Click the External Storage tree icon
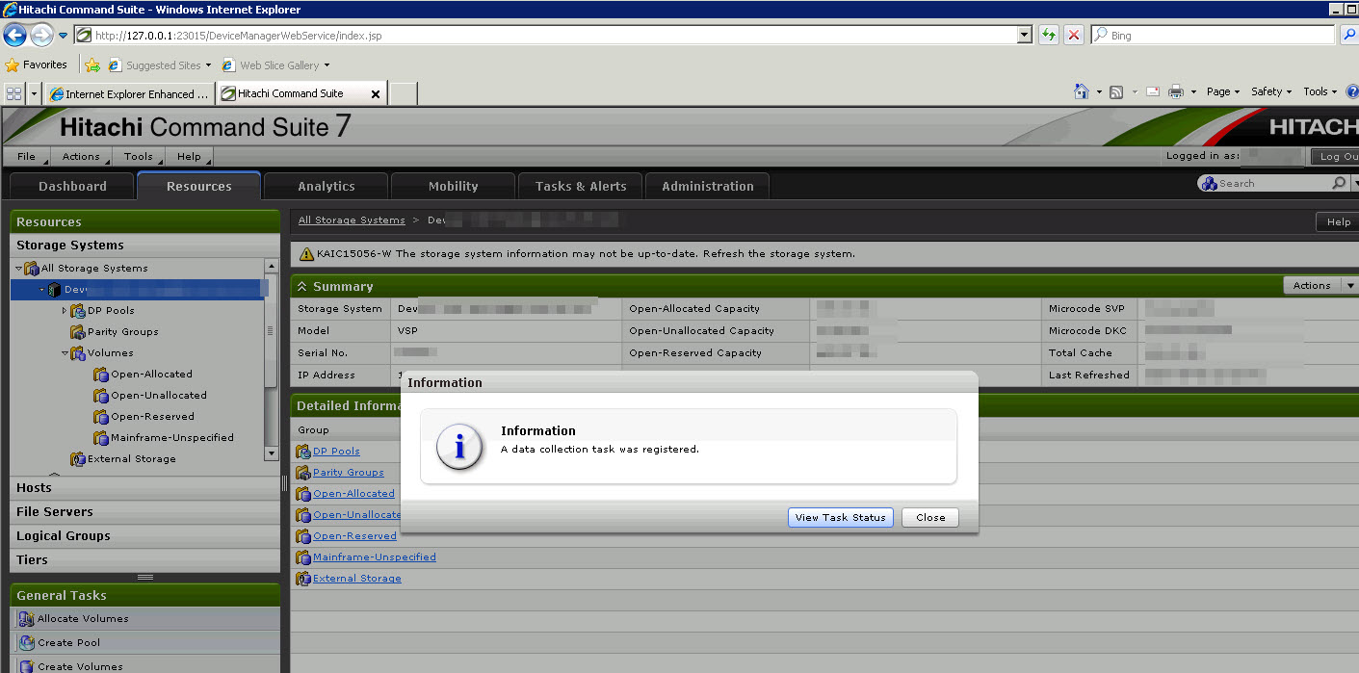 pyautogui.click(x=78, y=459)
